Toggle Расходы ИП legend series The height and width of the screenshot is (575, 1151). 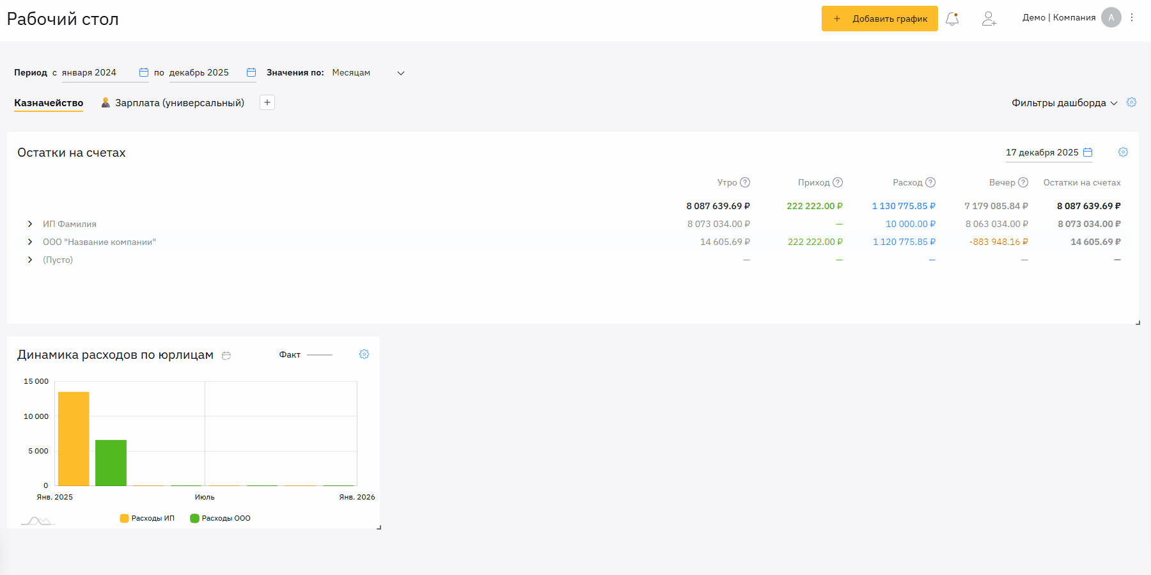pos(147,518)
